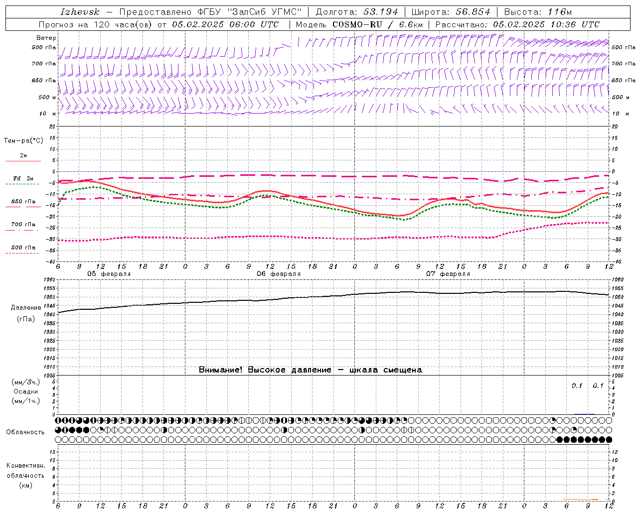Click the 'Рассчитано: 05.02.2025 10:36 UTC' timestamp
638x510 pixels.
517,24
